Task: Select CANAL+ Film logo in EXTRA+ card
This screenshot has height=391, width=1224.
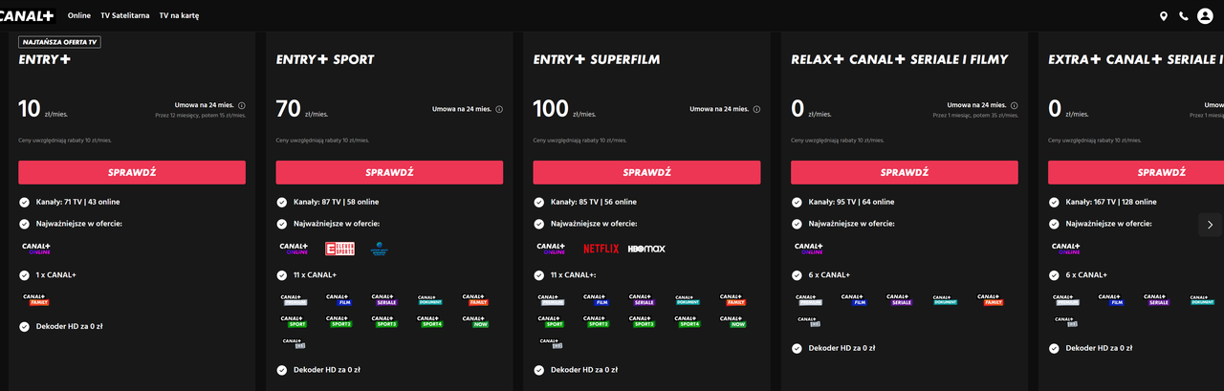Action: pos(1112,299)
